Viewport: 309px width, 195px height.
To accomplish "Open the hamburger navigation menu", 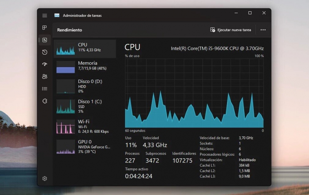I will (44, 16).
